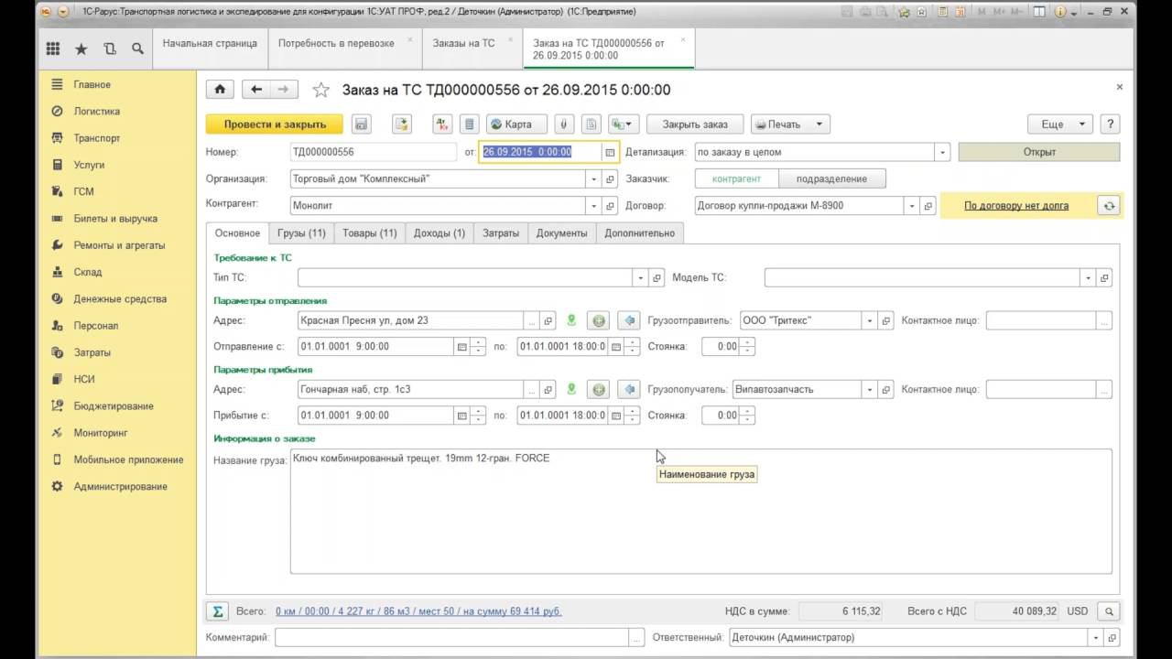Adjust the departure Стоянка time stepper

747,347
